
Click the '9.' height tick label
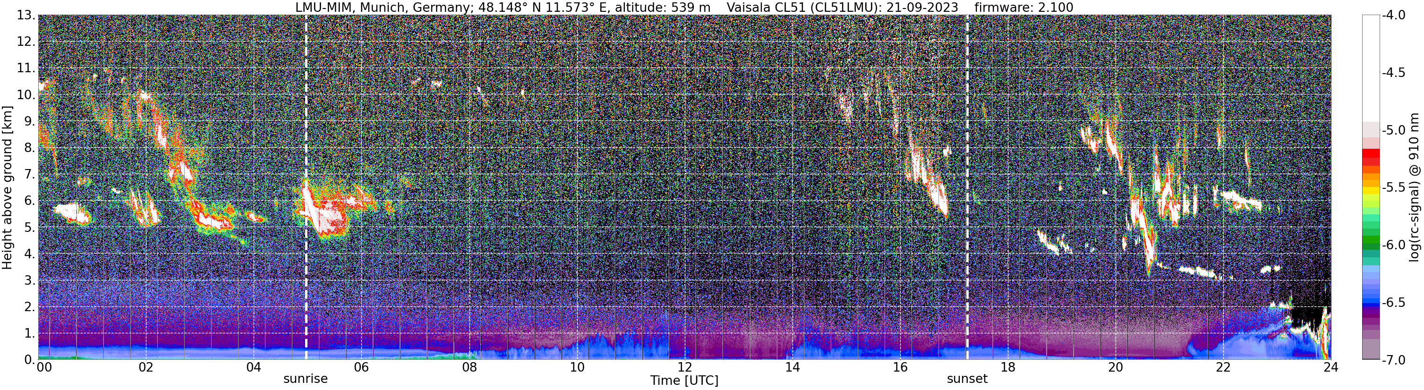pyautogui.click(x=30, y=121)
